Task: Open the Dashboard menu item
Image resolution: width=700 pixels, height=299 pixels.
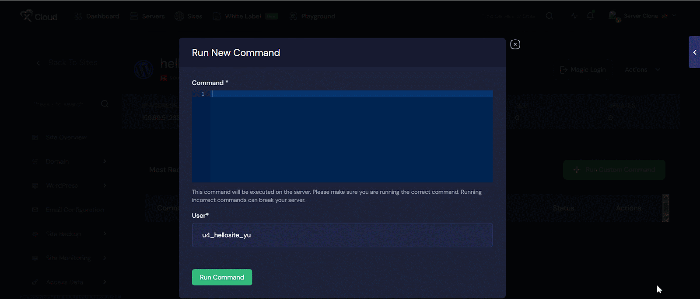Action: tap(97, 16)
